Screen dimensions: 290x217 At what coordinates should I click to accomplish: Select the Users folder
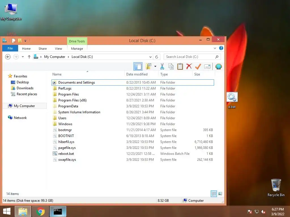point(133,118)
